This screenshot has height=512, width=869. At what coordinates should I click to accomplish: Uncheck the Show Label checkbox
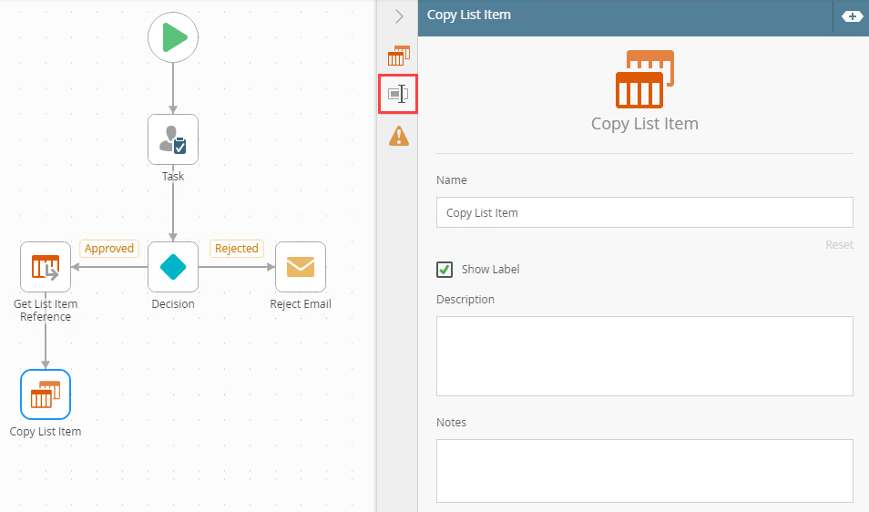[445, 270]
